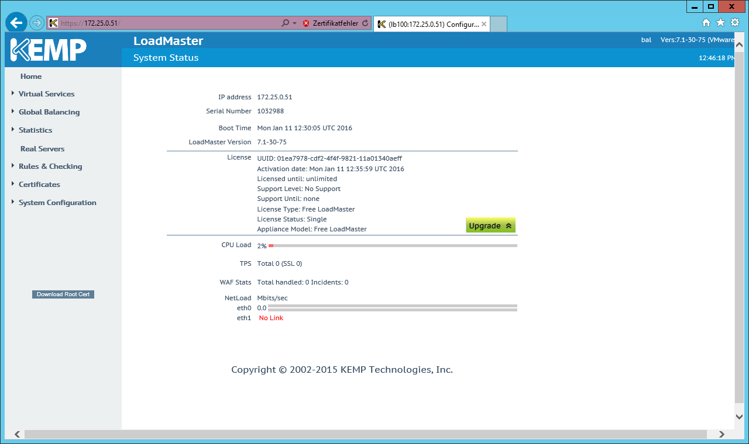Click the Download Root Cert button
Image resolution: width=749 pixels, height=444 pixels.
[63, 294]
